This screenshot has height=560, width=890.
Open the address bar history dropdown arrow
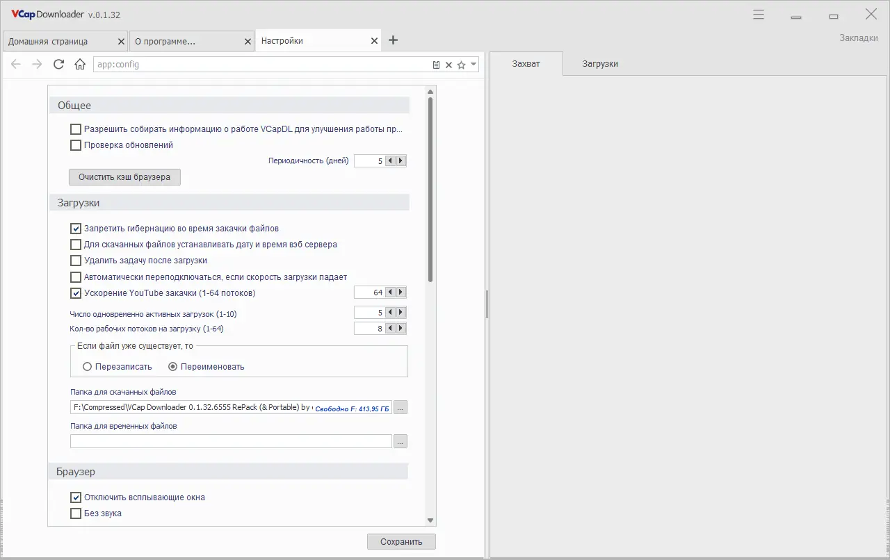pyautogui.click(x=474, y=65)
